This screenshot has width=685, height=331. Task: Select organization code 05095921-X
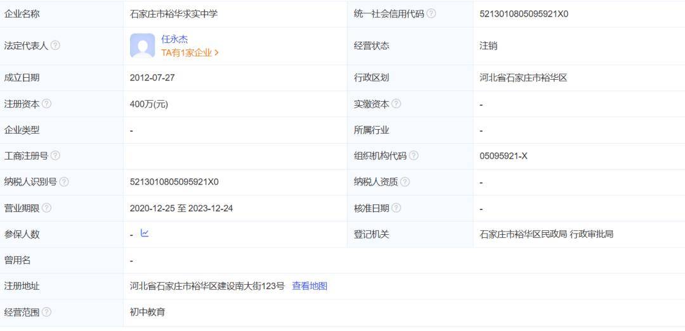point(503,156)
